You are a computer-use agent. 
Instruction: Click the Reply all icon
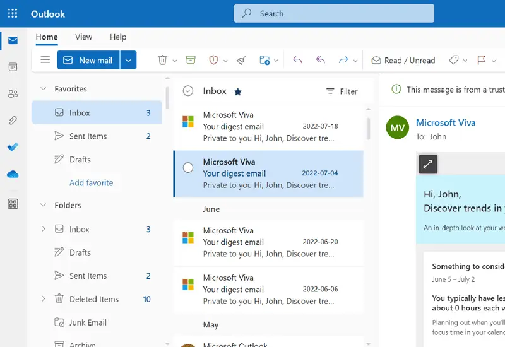(320, 60)
